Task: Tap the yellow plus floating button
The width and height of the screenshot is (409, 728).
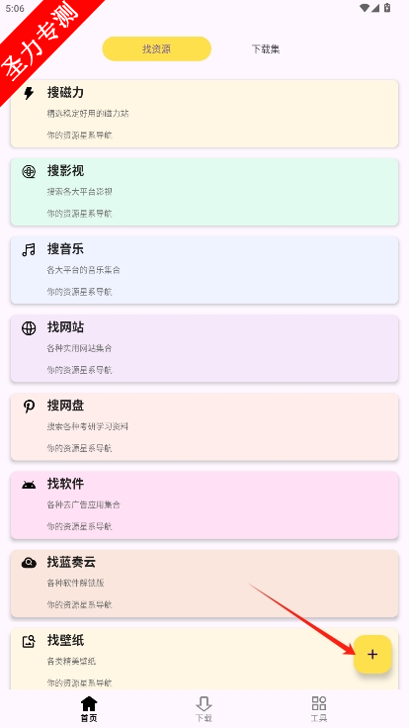Action: [372, 654]
